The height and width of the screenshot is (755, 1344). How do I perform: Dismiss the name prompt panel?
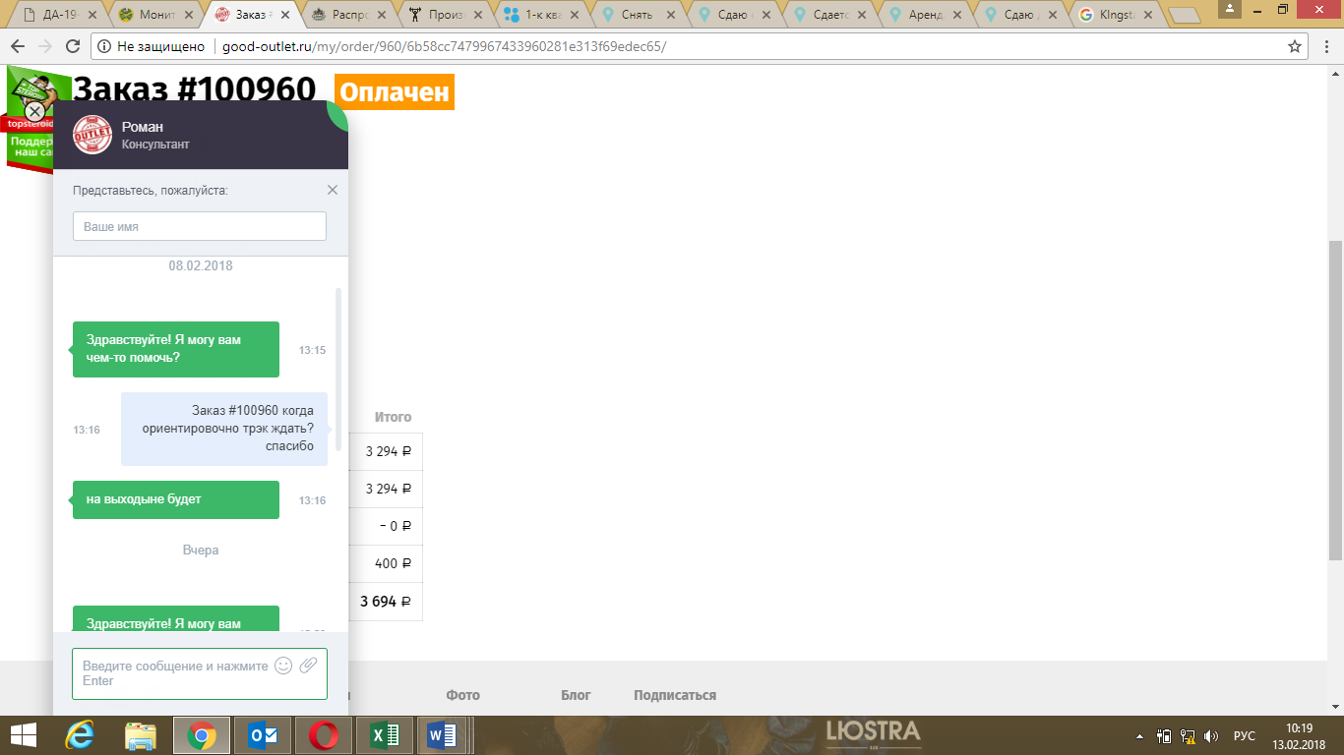tap(333, 190)
